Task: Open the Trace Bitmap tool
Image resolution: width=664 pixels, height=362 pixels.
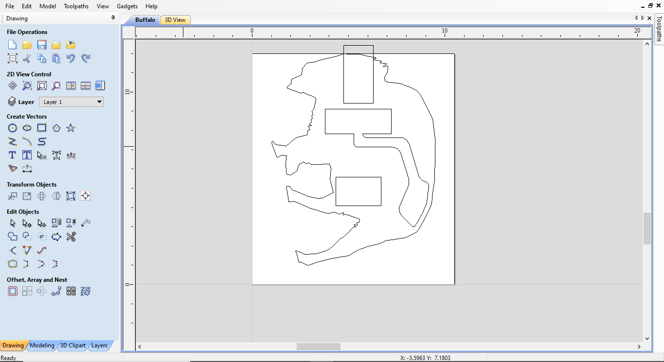Action: [x=13, y=169]
